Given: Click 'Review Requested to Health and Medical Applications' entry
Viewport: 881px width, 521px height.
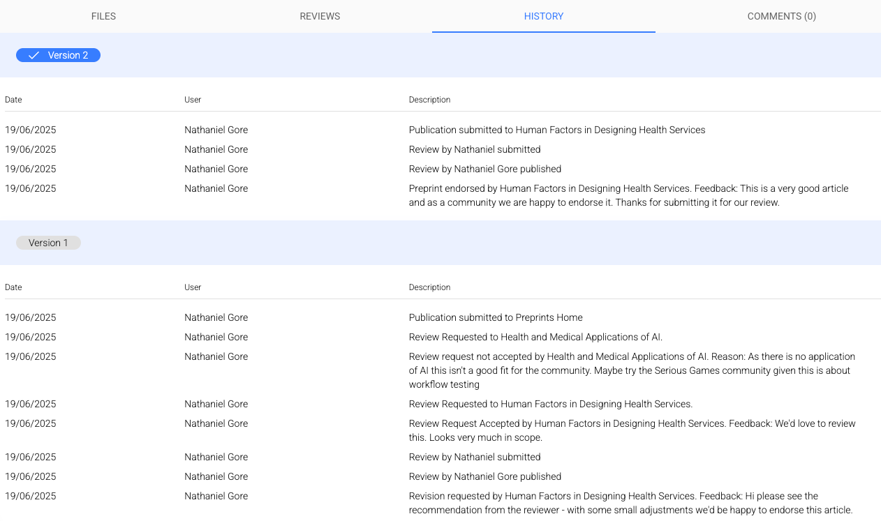Looking at the screenshot, I should [535, 337].
